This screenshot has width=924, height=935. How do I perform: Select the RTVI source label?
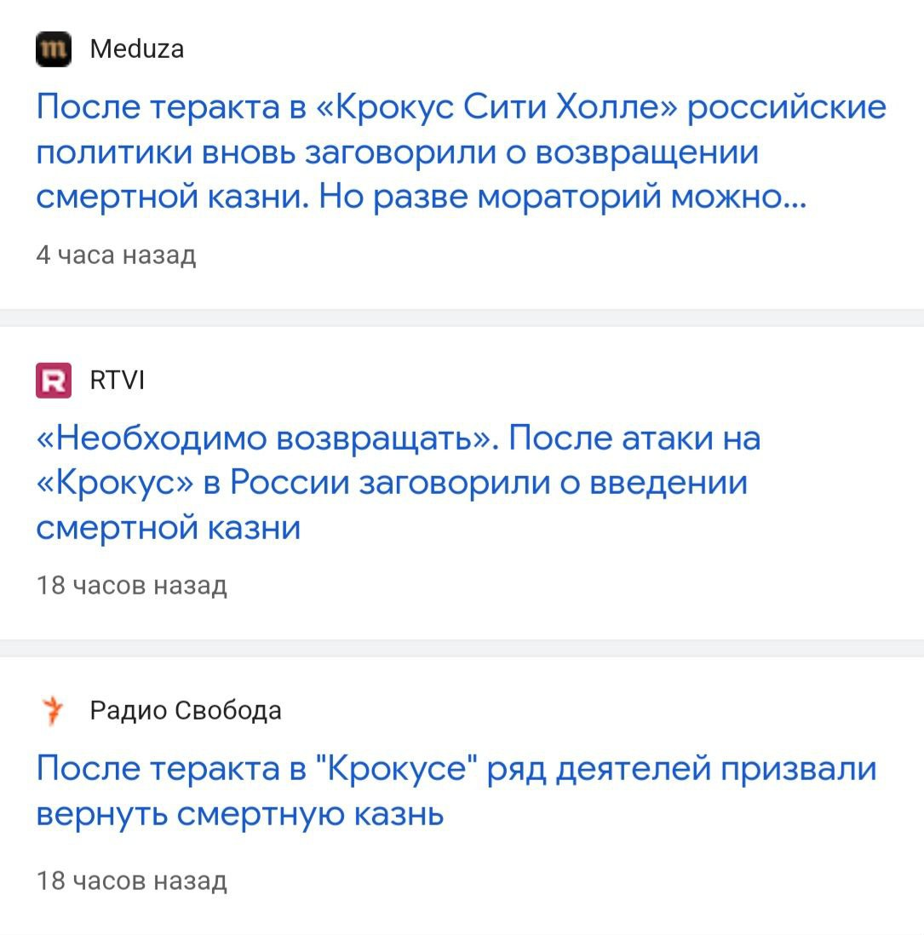(117, 380)
